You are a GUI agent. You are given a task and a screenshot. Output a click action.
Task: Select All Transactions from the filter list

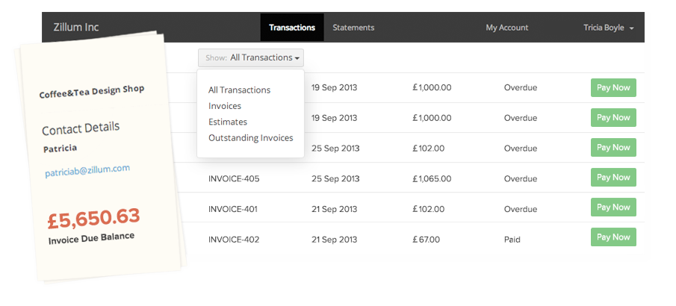(239, 90)
